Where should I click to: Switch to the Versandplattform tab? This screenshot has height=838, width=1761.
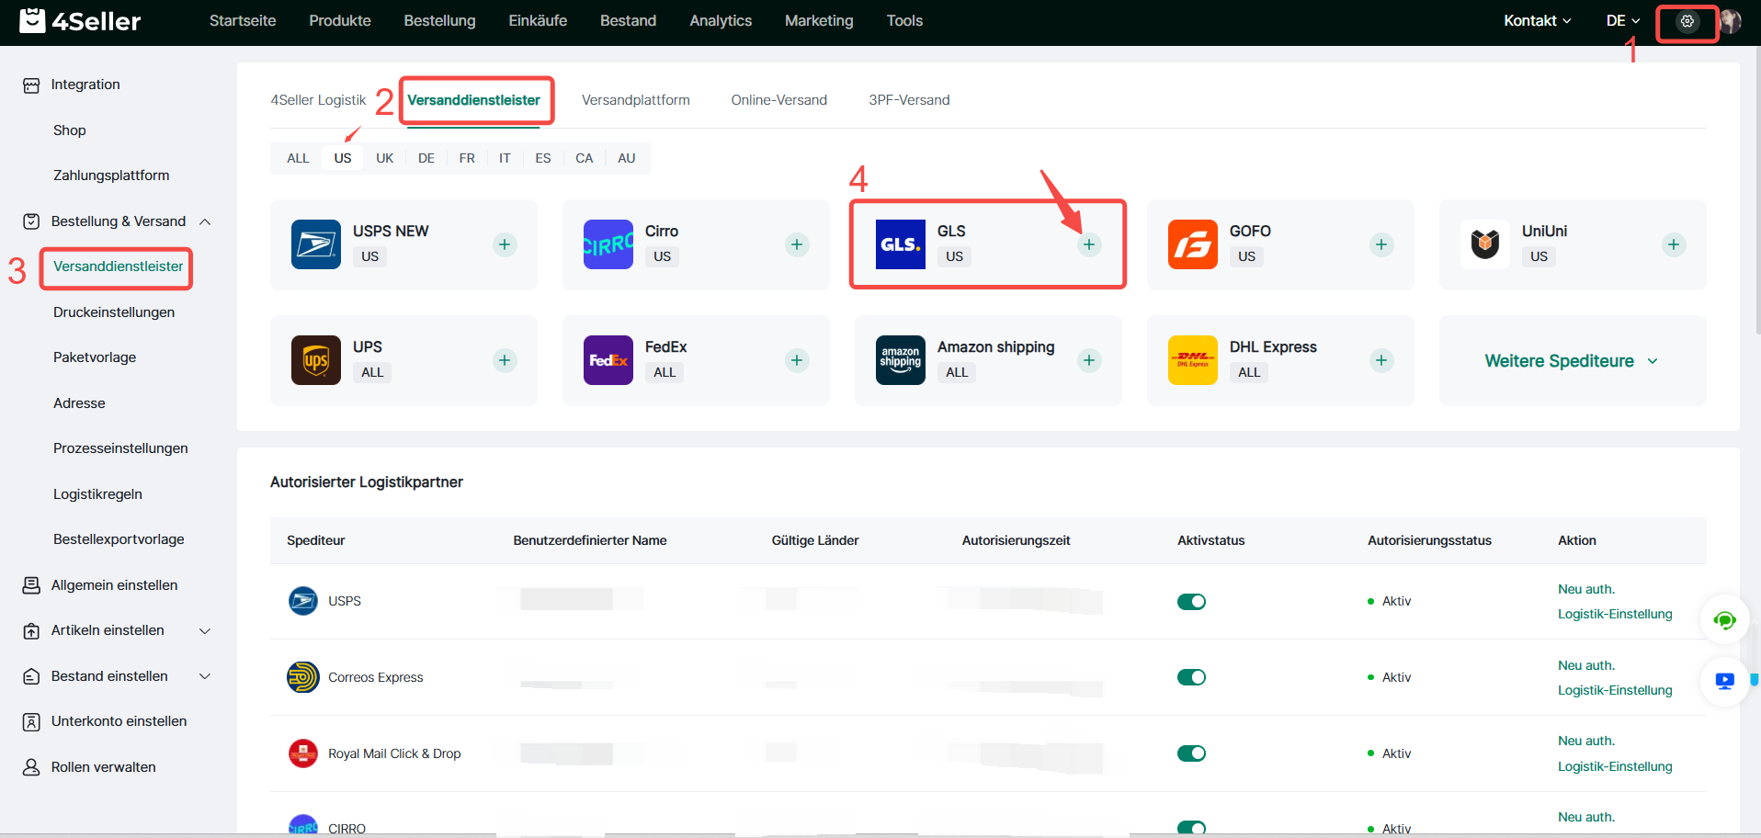point(635,100)
